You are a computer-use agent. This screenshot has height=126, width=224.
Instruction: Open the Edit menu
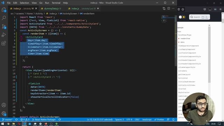tap(15, 3)
